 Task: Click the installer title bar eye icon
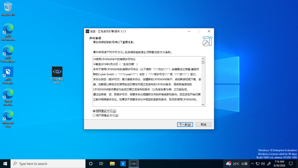tap(87, 31)
